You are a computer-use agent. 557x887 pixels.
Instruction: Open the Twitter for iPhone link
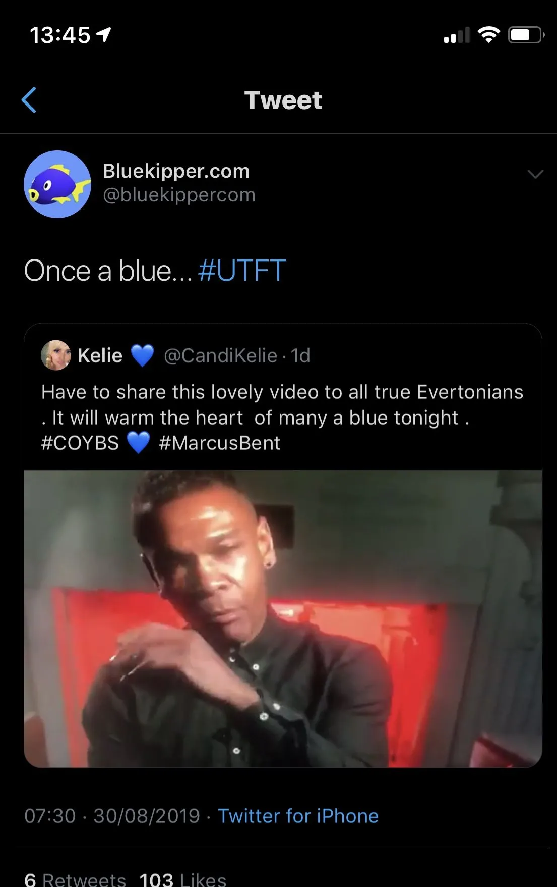[x=298, y=816]
